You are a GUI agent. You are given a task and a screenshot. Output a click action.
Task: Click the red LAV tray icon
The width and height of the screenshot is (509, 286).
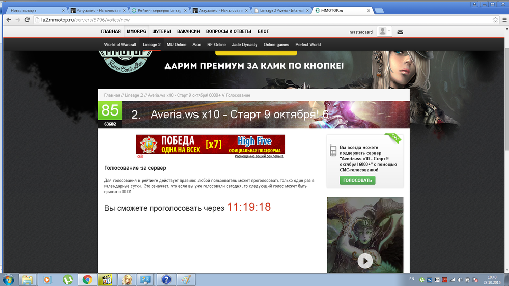(445, 280)
